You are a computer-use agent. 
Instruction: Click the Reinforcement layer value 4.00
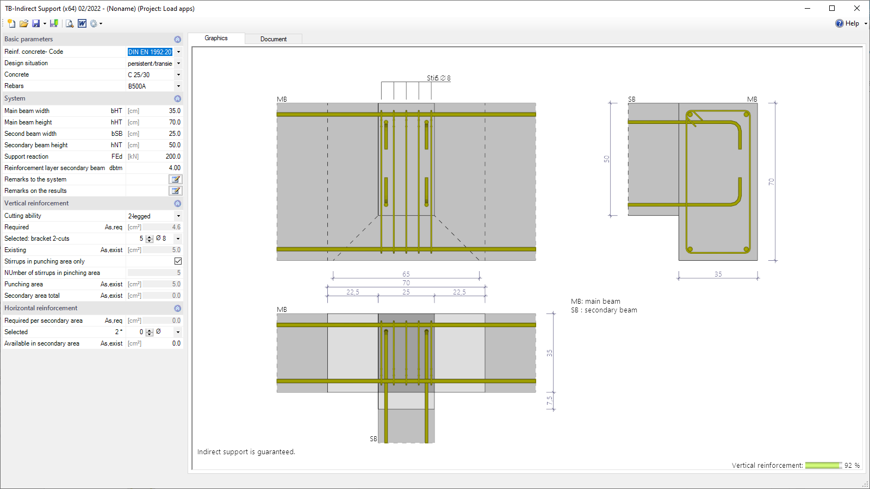pos(175,168)
